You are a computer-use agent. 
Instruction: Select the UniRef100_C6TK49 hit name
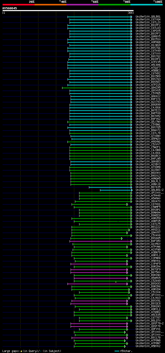click(148, 51)
